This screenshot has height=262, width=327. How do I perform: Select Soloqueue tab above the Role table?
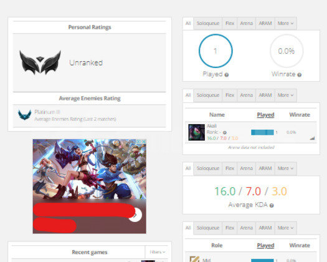tap(208, 228)
